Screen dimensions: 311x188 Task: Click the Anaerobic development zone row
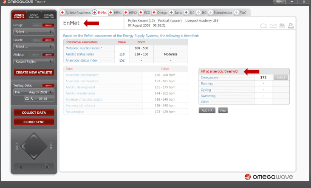click(126, 75)
